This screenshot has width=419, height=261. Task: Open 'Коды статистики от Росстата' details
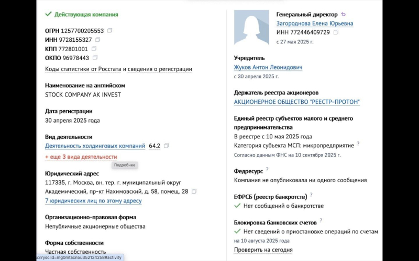(118, 69)
